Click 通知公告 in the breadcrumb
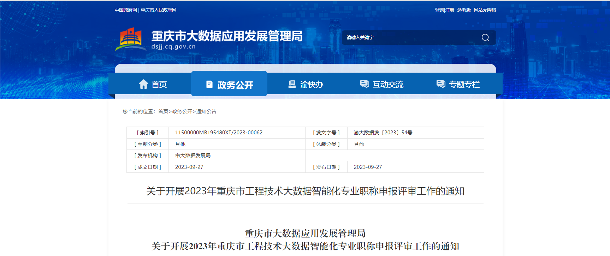The image size is (610, 256). pyautogui.click(x=206, y=111)
